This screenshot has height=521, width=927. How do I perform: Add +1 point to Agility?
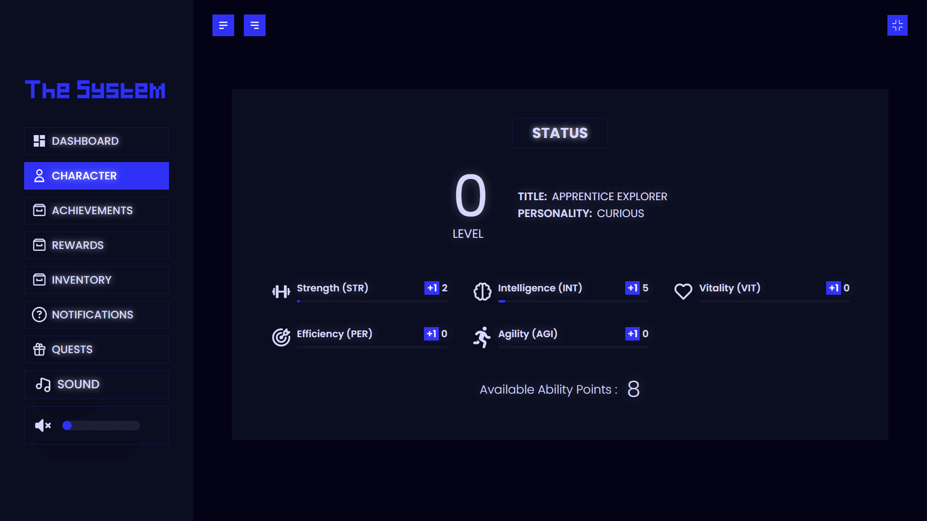[632, 334]
